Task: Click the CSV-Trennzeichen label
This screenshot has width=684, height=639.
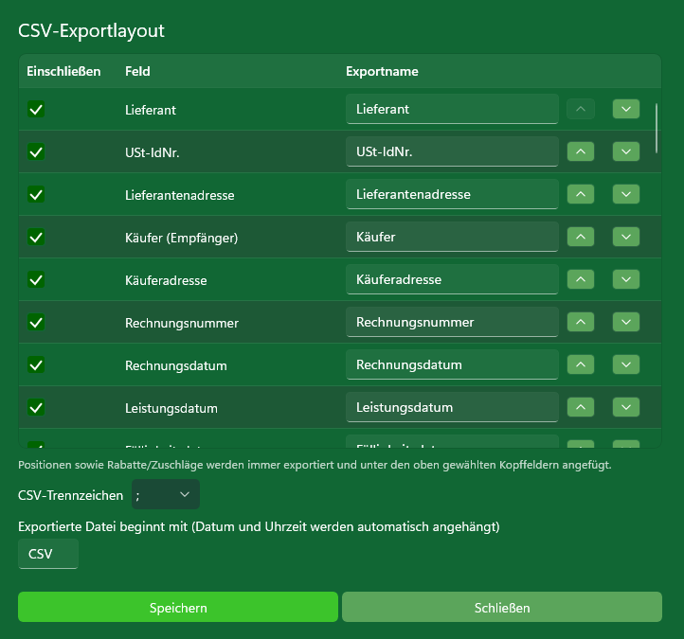Action: tap(71, 495)
